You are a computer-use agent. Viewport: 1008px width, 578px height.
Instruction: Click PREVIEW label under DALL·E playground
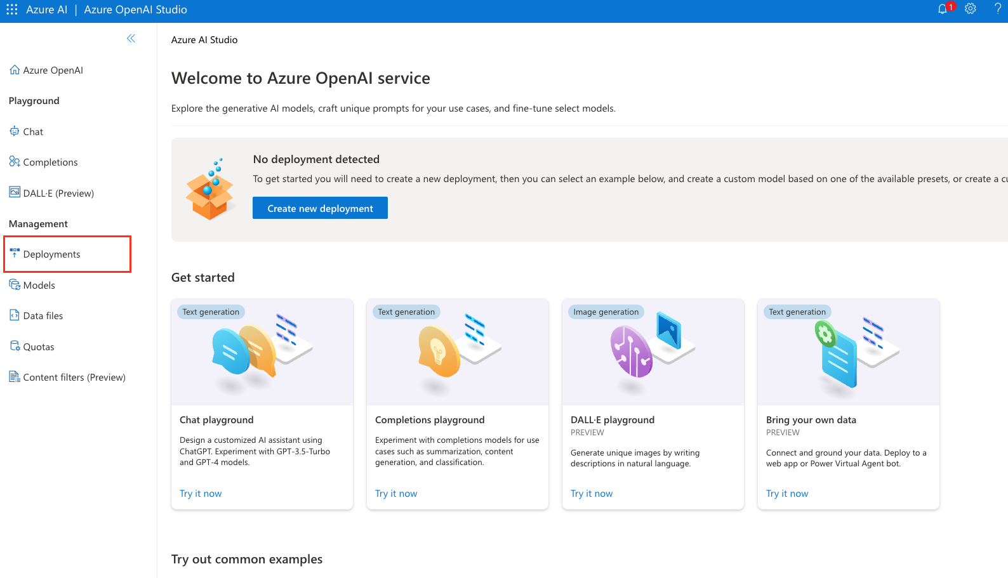587,433
